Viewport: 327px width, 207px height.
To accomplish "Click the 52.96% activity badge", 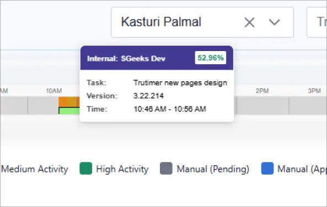I will (211, 58).
